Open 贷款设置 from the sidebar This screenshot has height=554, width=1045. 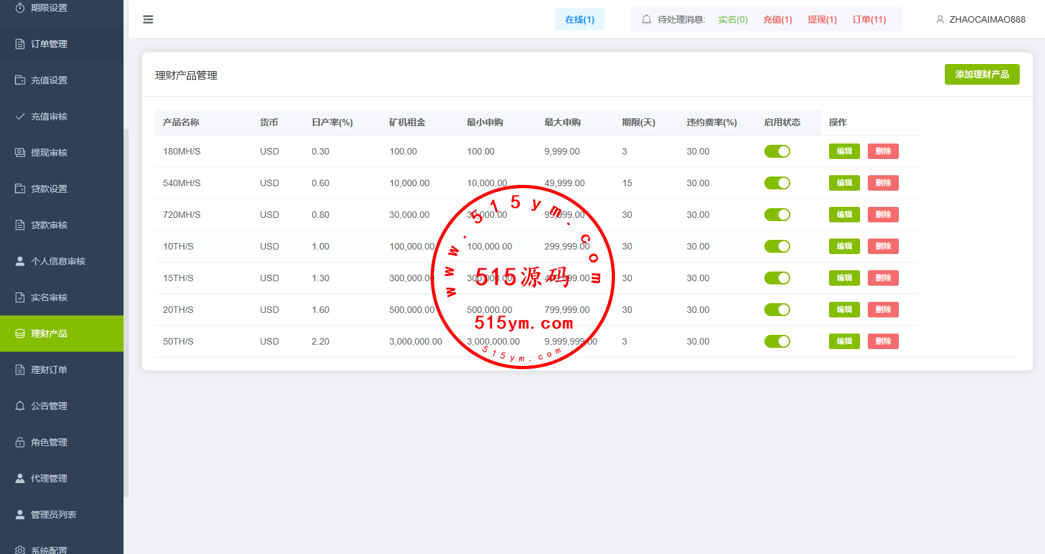point(49,189)
